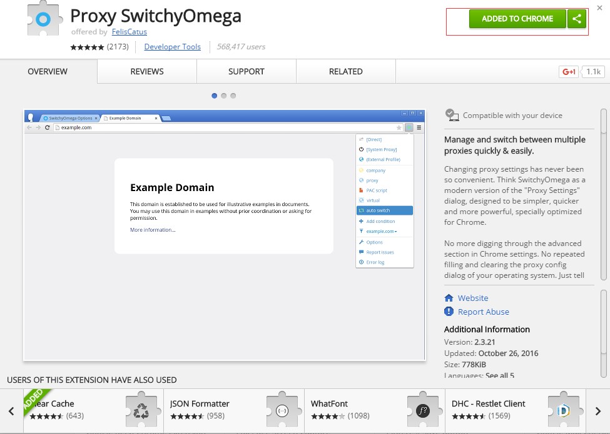Click the "USERS OF THIS EXTENSION HAVE ALSO USED" label
Screen dimensions: 610x434
(92, 380)
